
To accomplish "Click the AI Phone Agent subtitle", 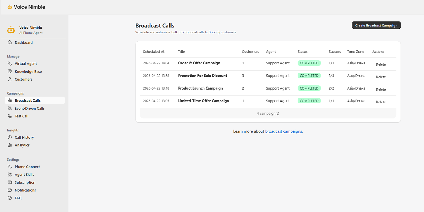I will point(31,33).
